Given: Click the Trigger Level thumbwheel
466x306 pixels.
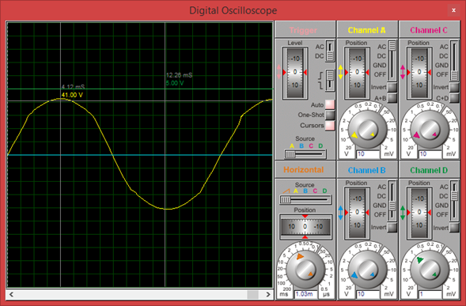Looking at the screenshot, I should pyautogui.click(x=295, y=72).
